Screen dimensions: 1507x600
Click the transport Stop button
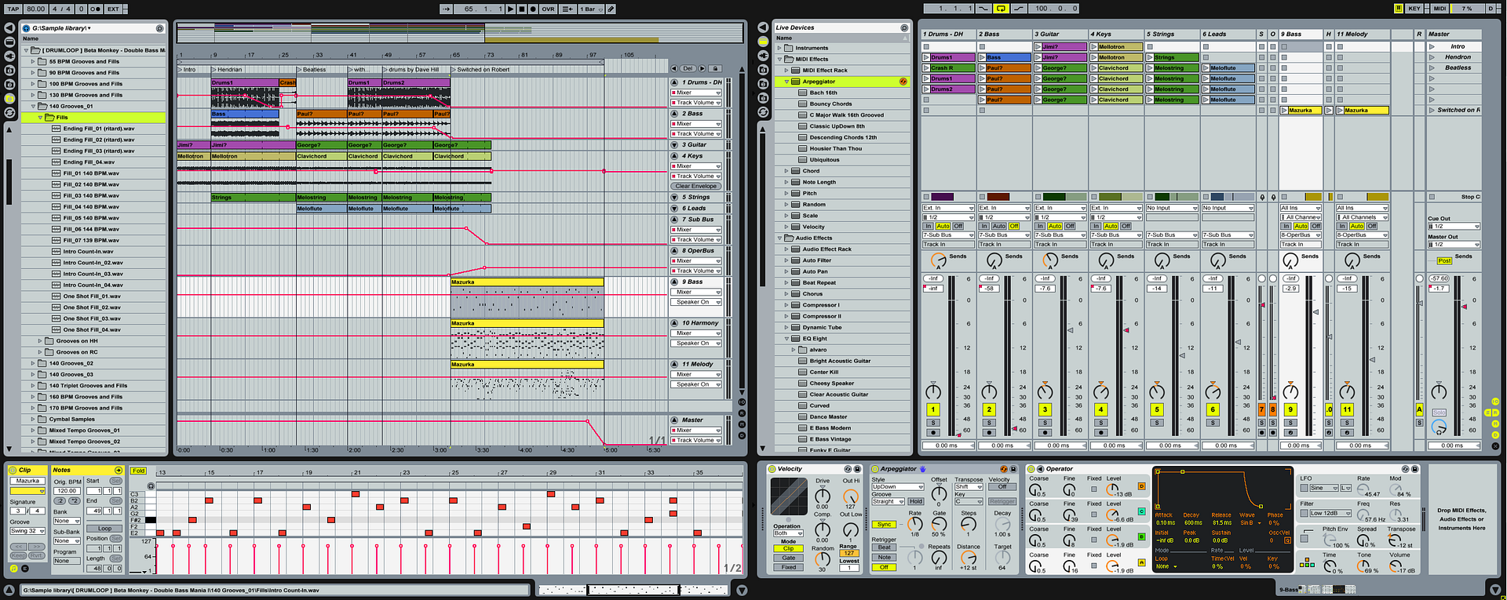coord(522,9)
